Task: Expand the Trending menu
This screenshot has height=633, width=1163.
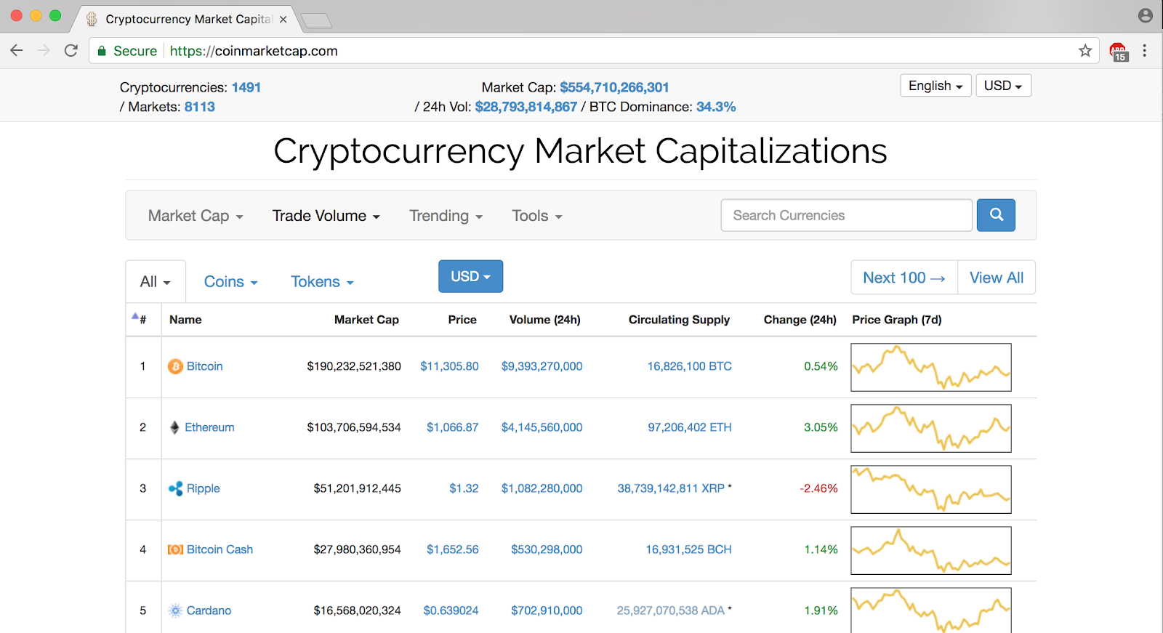Action: coord(446,216)
